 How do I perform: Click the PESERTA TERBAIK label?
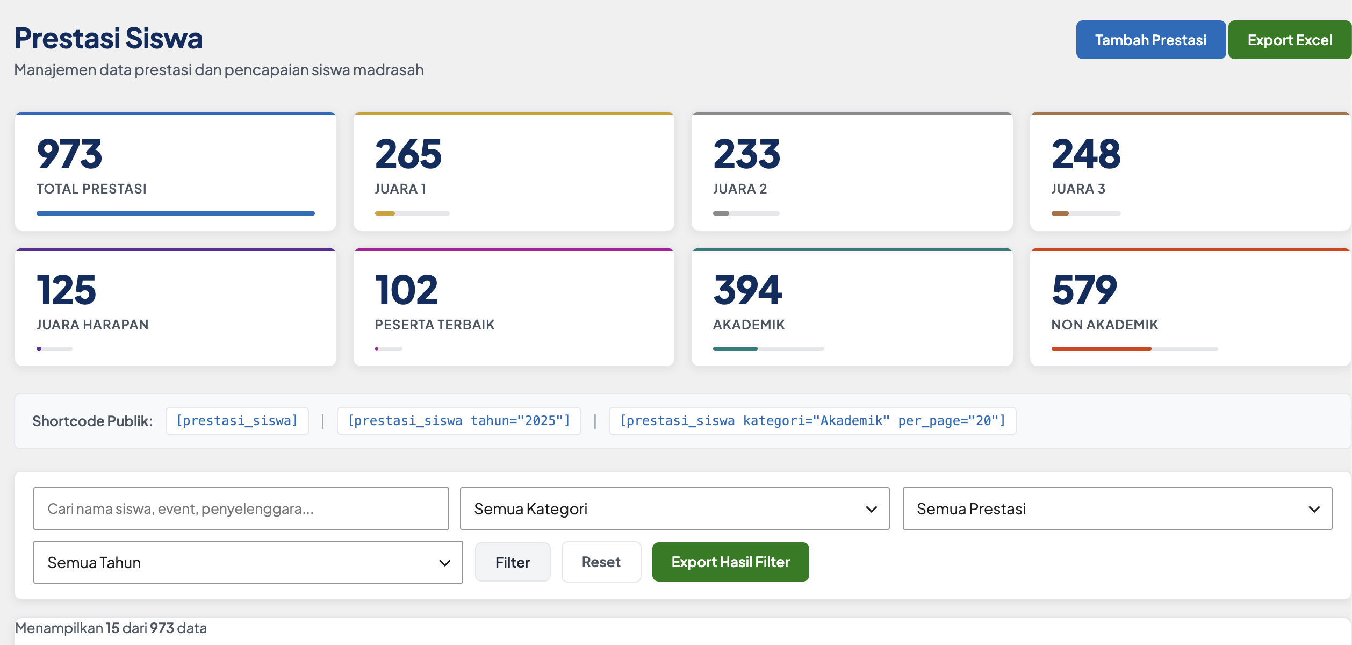click(435, 325)
